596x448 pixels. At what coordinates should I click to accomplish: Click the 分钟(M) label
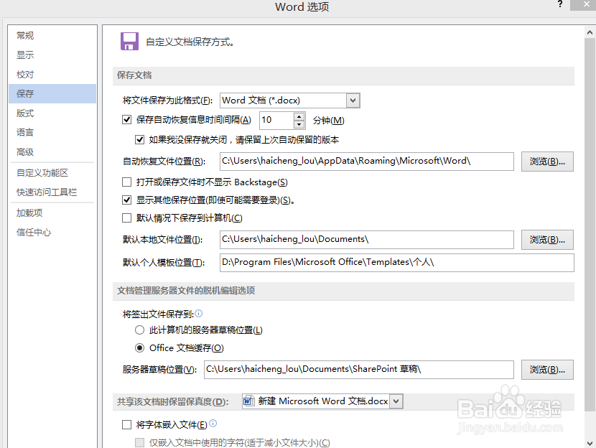pos(328,121)
